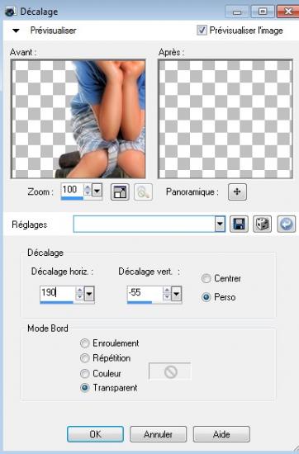Select the Centrer radio option

pyautogui.click(x=206, y=278)
